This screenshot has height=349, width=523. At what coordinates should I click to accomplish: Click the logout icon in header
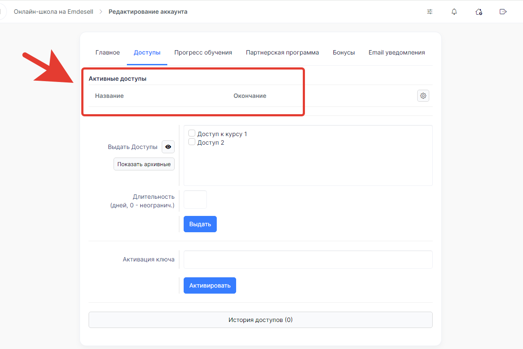click(503, 12)
